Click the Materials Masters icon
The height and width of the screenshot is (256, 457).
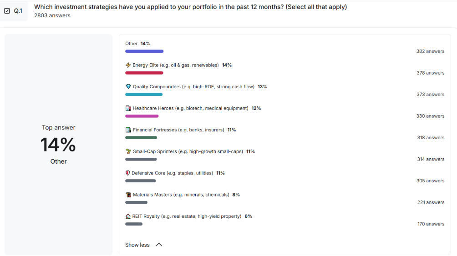pyautogui.click(x=128, y=195)
